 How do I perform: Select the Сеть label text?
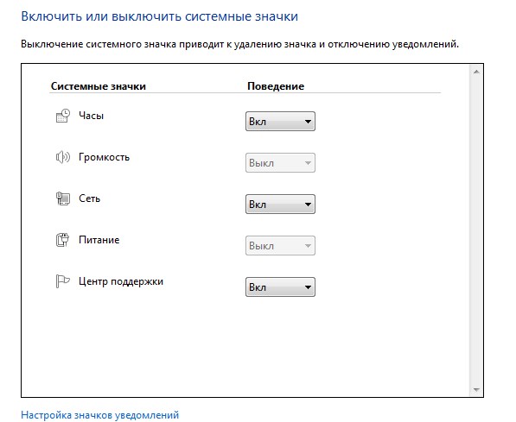[x=90, y=198]
